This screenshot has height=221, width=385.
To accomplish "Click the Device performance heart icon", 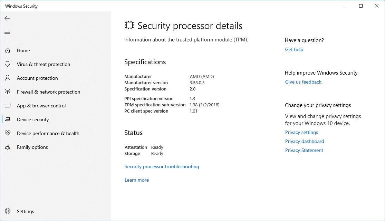I will [x=8, y=133].
